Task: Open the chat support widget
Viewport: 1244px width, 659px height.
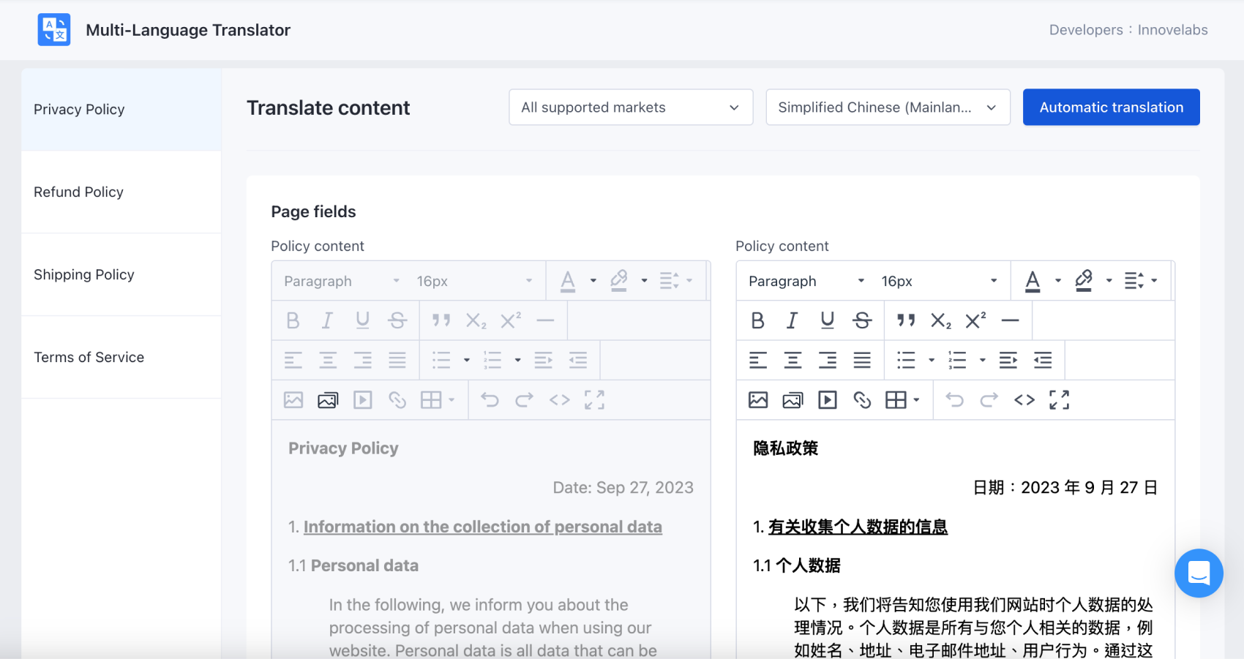Action: [x=1198, y=573]
